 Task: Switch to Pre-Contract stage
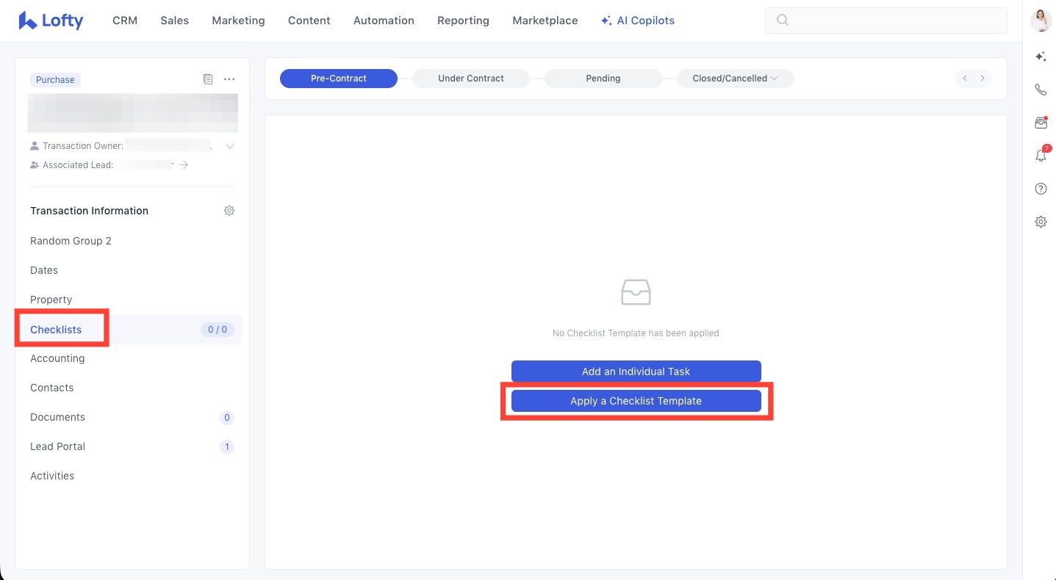[339, 79]
